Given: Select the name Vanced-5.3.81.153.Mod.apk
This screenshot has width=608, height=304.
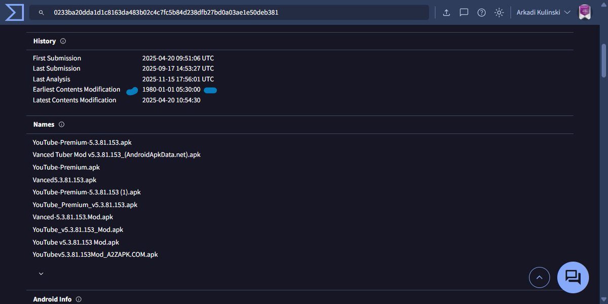Looking at the screenshot, I should (73, 217).
